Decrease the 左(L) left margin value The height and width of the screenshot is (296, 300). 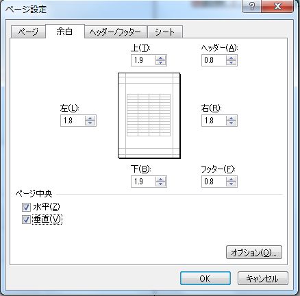tap(90, 123)
